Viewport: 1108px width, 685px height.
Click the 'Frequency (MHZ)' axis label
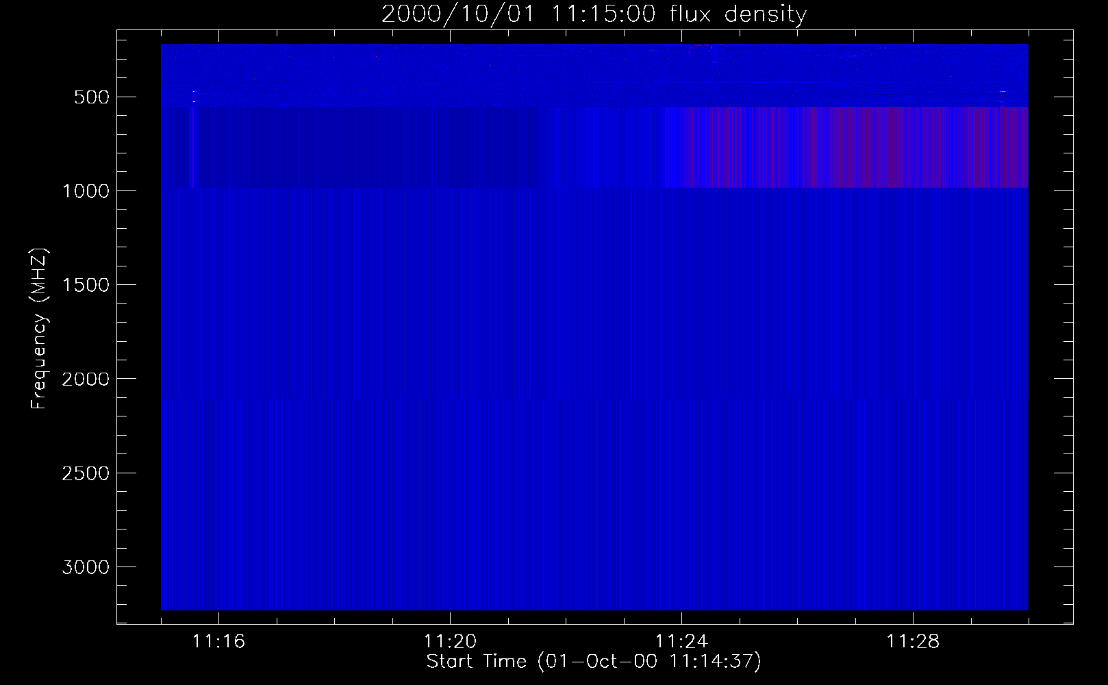tap(39, 328)
